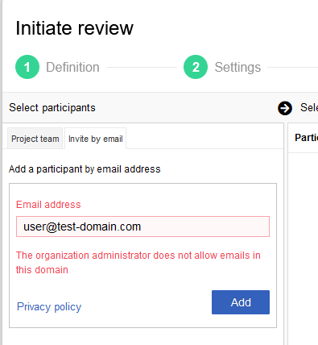
Task: Click the black right-arrow circle icon
Action: click(x=285, y=108)
